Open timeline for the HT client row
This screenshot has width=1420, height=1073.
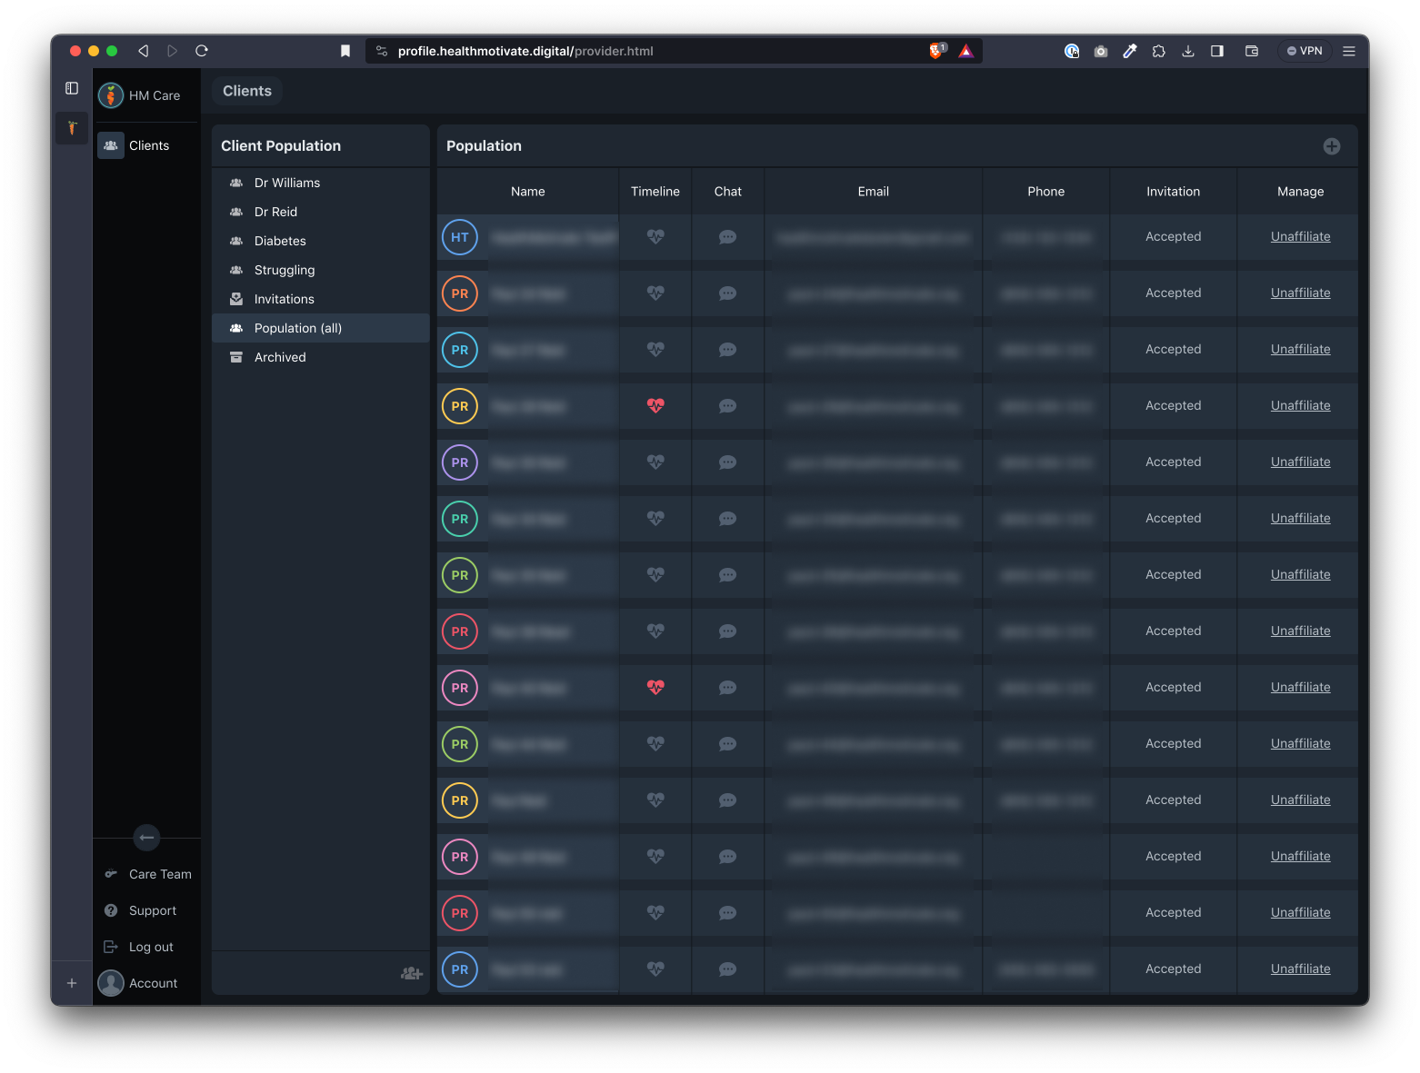[655, 237]
